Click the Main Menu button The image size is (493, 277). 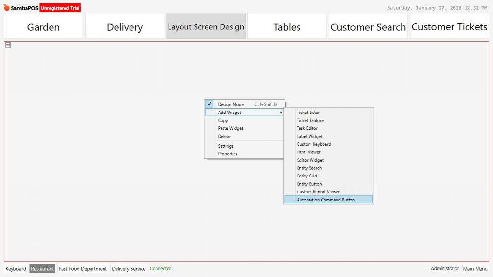(x=475, y=269)
